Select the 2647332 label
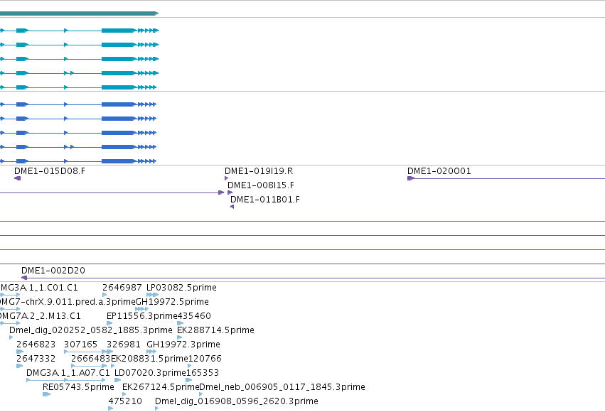 36,359
